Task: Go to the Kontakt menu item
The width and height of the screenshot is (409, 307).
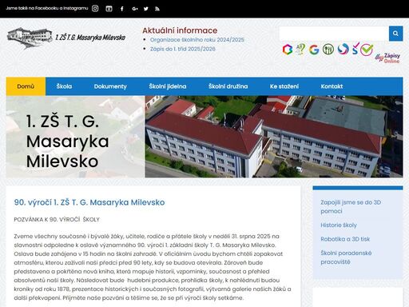Action: coord(332,86)
